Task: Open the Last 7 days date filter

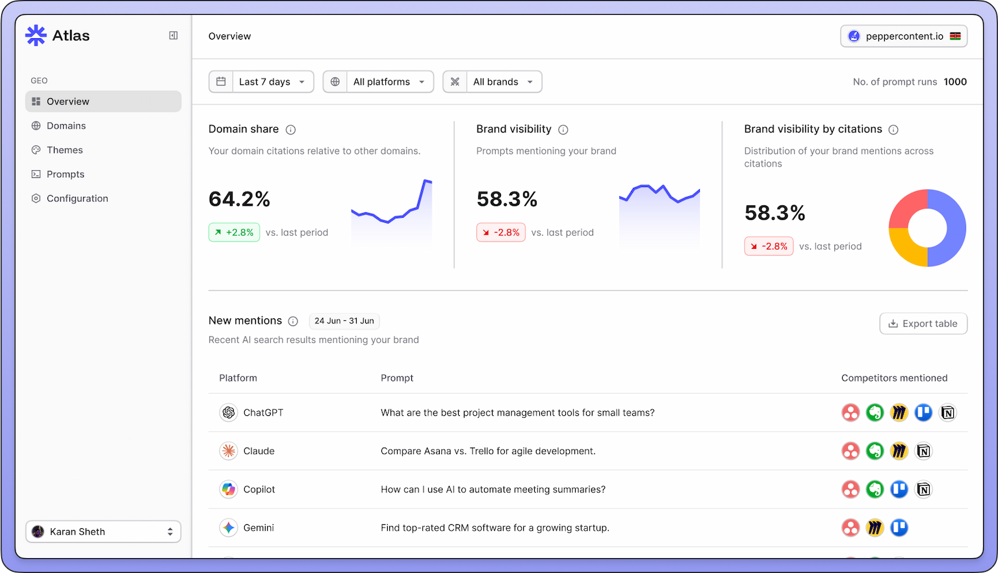Action: tap(261, 81)
